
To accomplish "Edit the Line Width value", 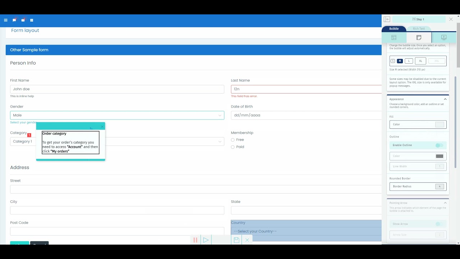I will (x=440, y=167).
